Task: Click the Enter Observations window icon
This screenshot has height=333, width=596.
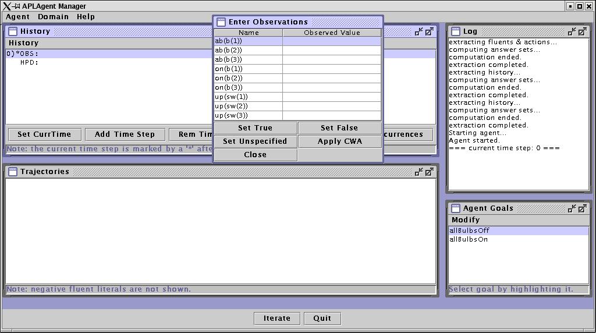Action: pos(221,22)
